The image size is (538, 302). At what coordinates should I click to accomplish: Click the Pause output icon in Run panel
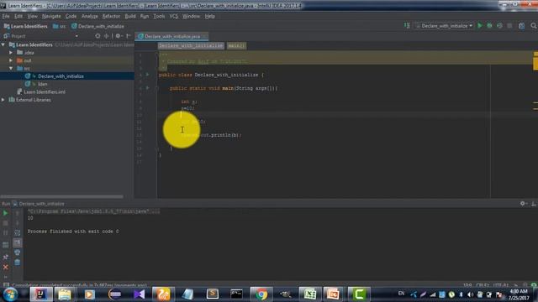pyautogui.click(x=6, y=233)
